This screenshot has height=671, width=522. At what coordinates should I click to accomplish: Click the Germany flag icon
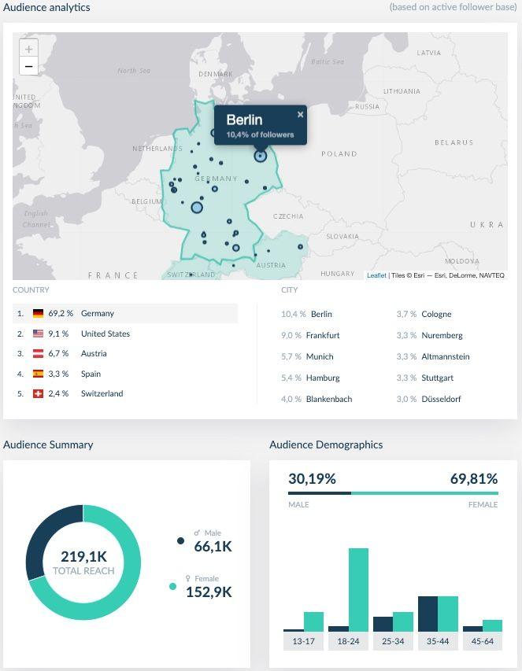(38, 313)
